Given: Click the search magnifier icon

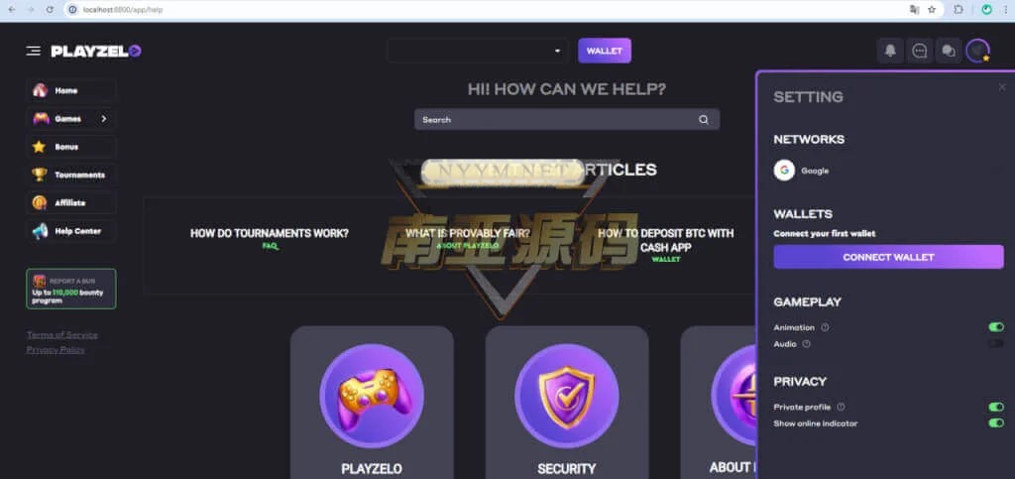Looking at the screenshot, I should [x=704, y=120].
